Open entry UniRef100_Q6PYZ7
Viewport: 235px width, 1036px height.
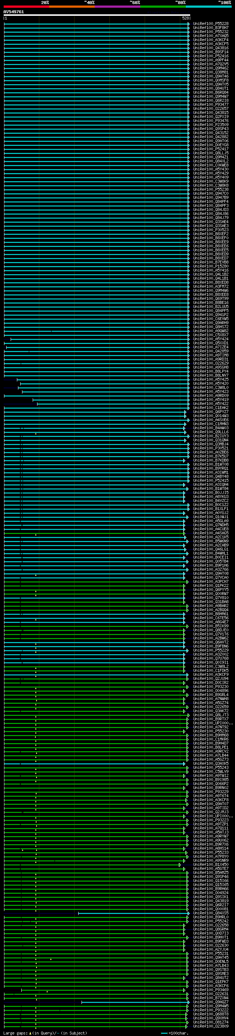click(210, 412)
